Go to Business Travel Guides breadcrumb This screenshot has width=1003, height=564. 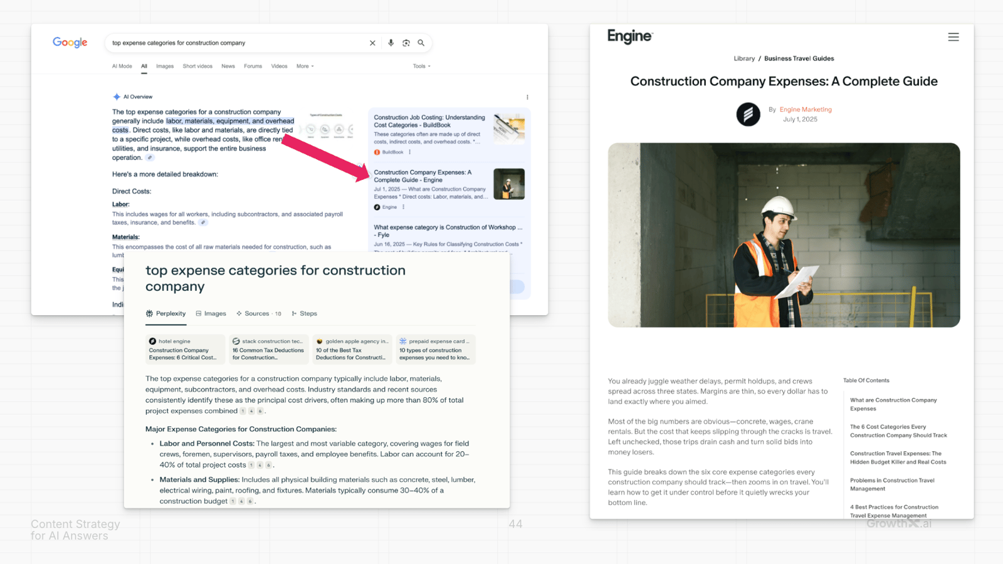(x=799, y=59)
